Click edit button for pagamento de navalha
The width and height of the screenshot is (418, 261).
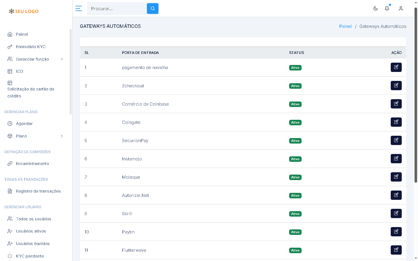(x=396, y=67)
